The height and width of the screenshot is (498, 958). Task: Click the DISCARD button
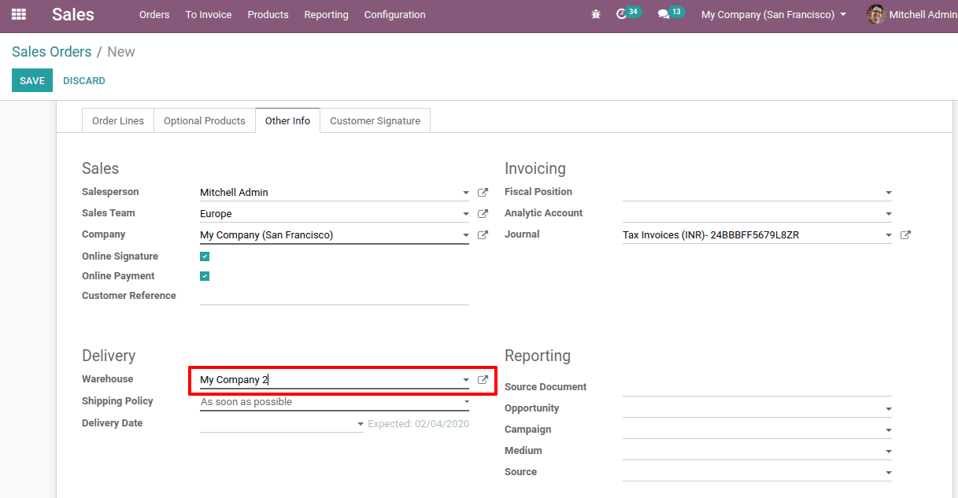(x=84, y=80)
